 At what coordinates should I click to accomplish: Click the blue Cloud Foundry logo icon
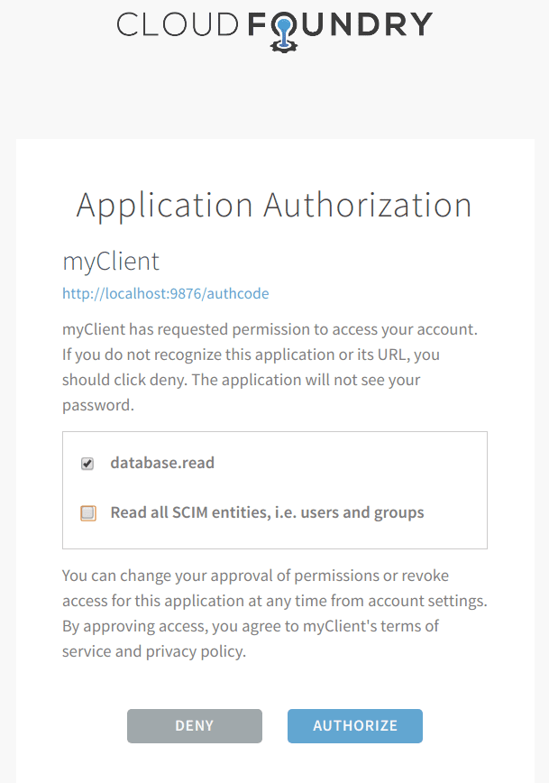283,31
